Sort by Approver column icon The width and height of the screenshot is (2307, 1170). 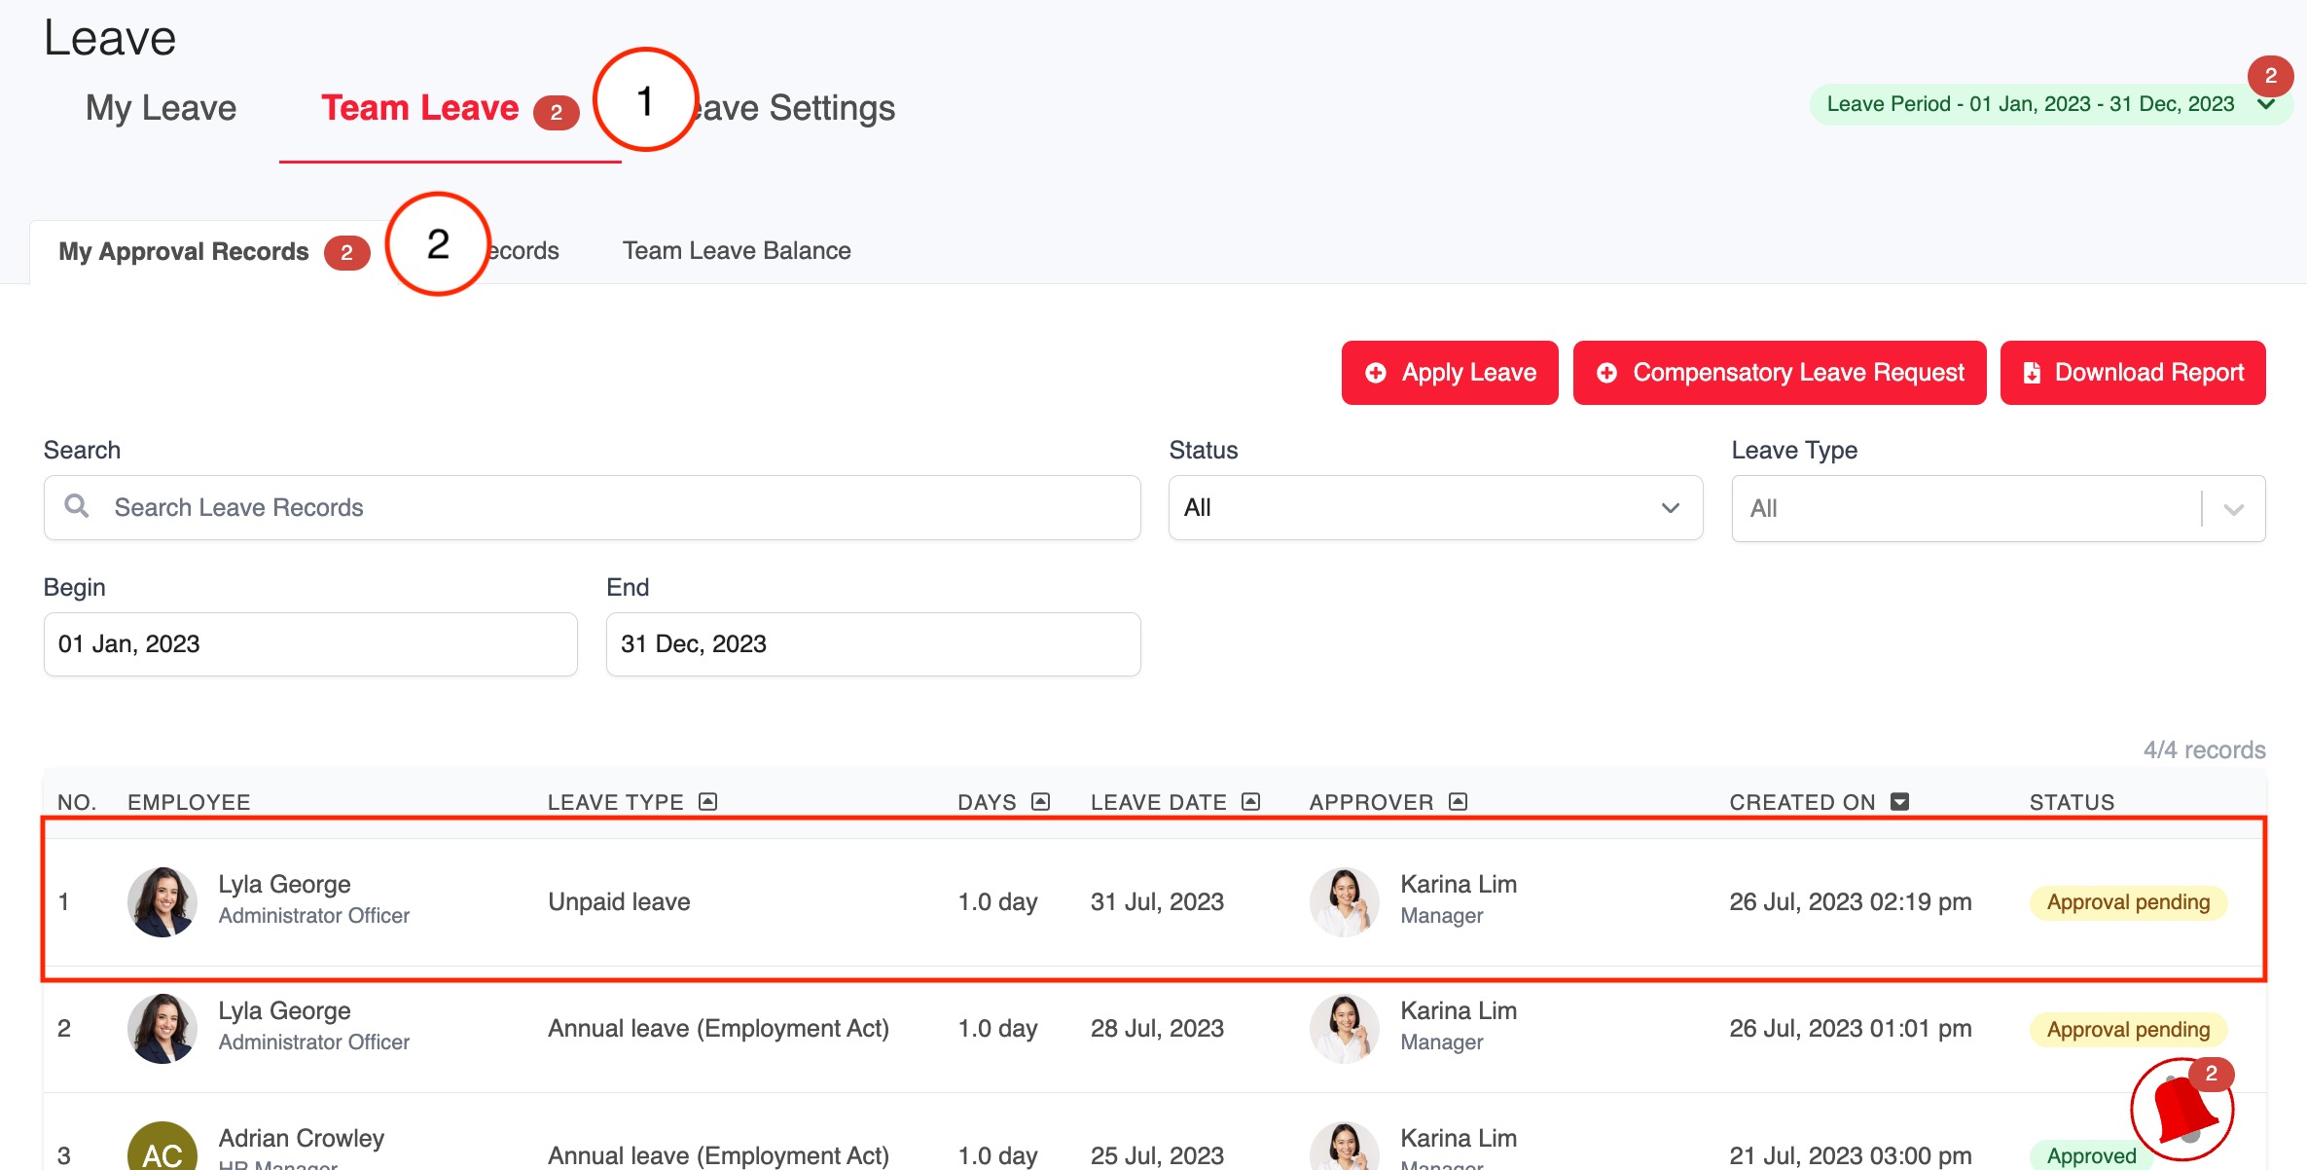(1458, 802)
